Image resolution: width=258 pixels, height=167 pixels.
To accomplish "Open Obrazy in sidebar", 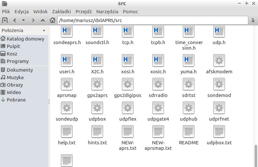I will (24, 85).
